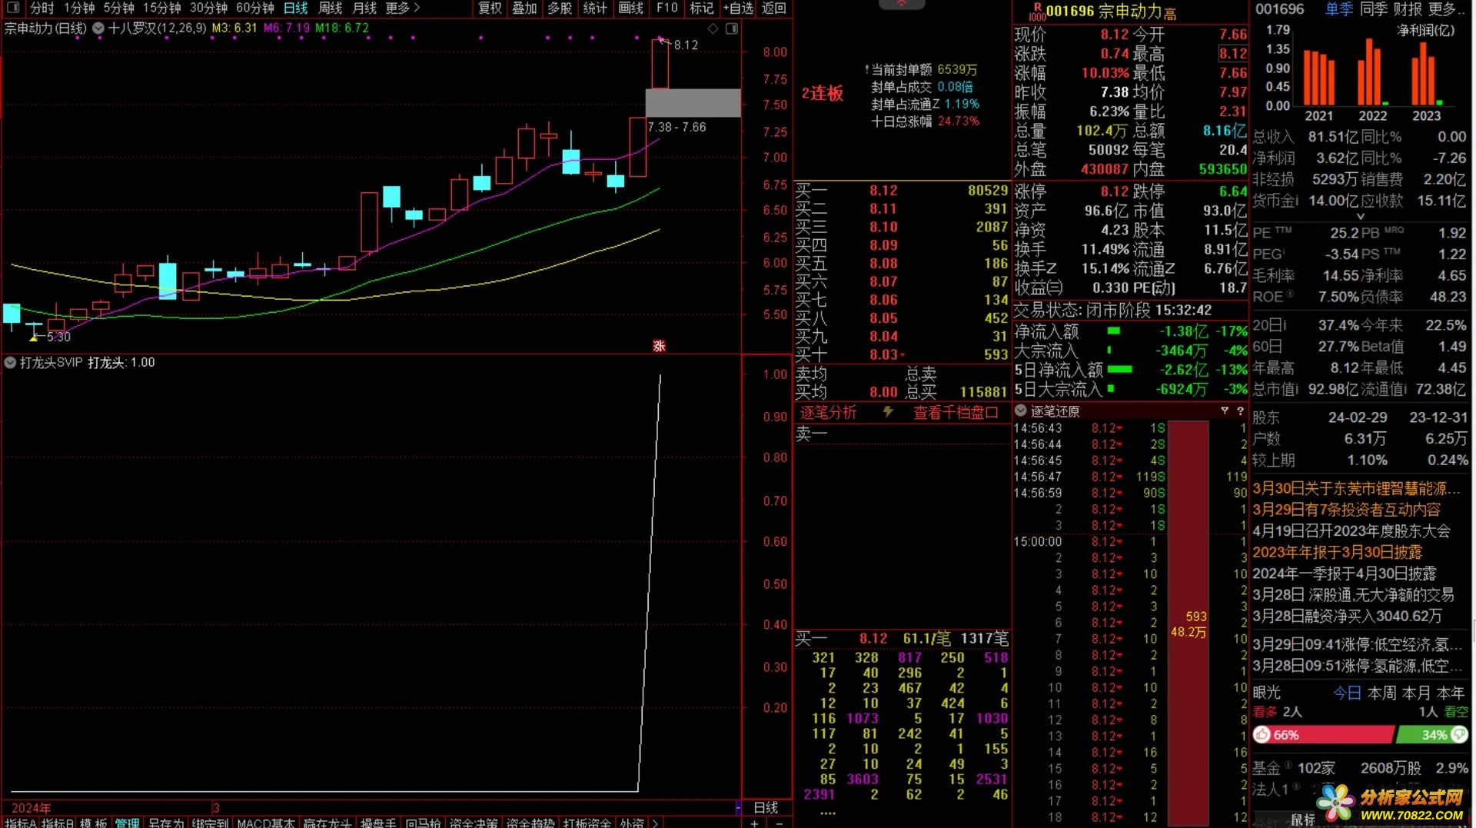Image resolution: width=1476 pixels, height=828 pixels.
Task: Add stock to watchlist via +自选
Action: coord(738,8)
